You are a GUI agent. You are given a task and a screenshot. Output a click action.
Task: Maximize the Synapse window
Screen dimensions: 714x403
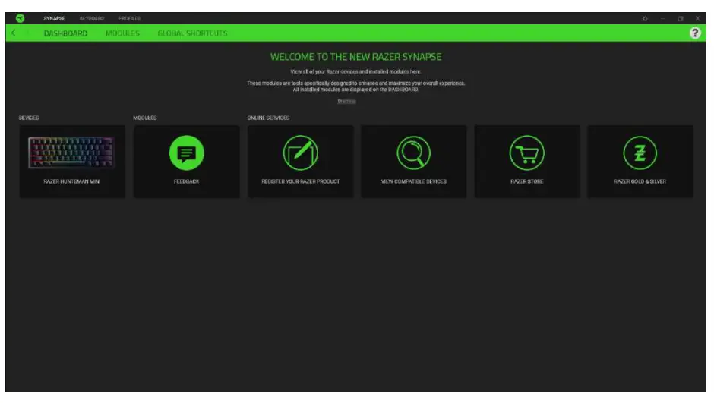[x=681, y=19]
